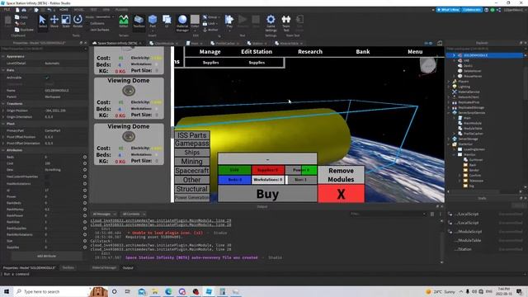
Task: Click the Remove Modules button
Action: point(341,175)
